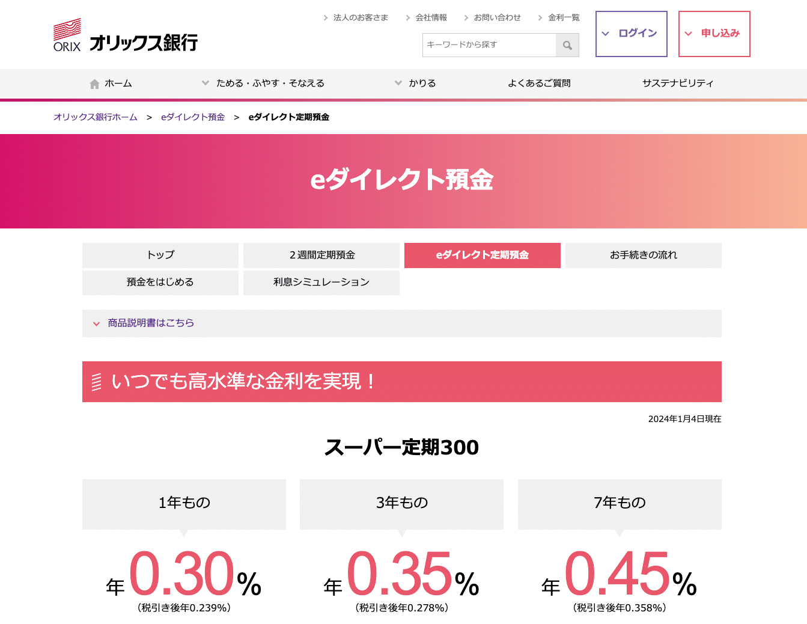This screenshot has width=807, height=624.
Task: Select the トップ tab
Action: pos(160,255)
